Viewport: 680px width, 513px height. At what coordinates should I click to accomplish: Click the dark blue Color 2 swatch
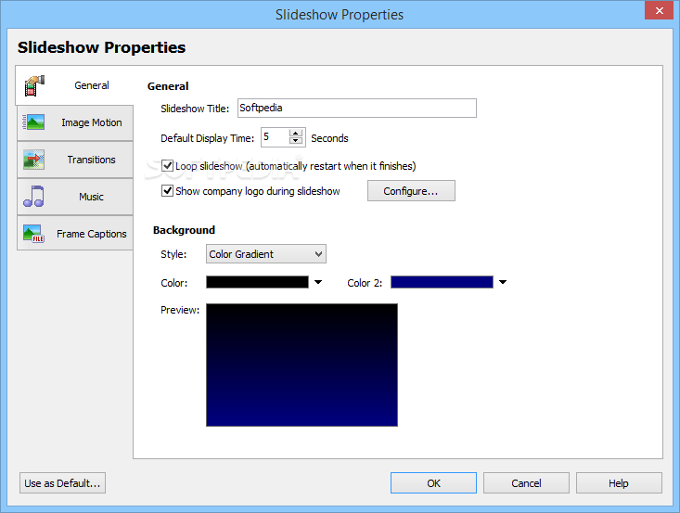point(442,282)
